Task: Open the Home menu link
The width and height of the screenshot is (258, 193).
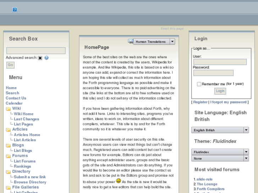Action: coord(11,88)
